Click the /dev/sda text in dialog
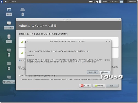 point(30,55)
